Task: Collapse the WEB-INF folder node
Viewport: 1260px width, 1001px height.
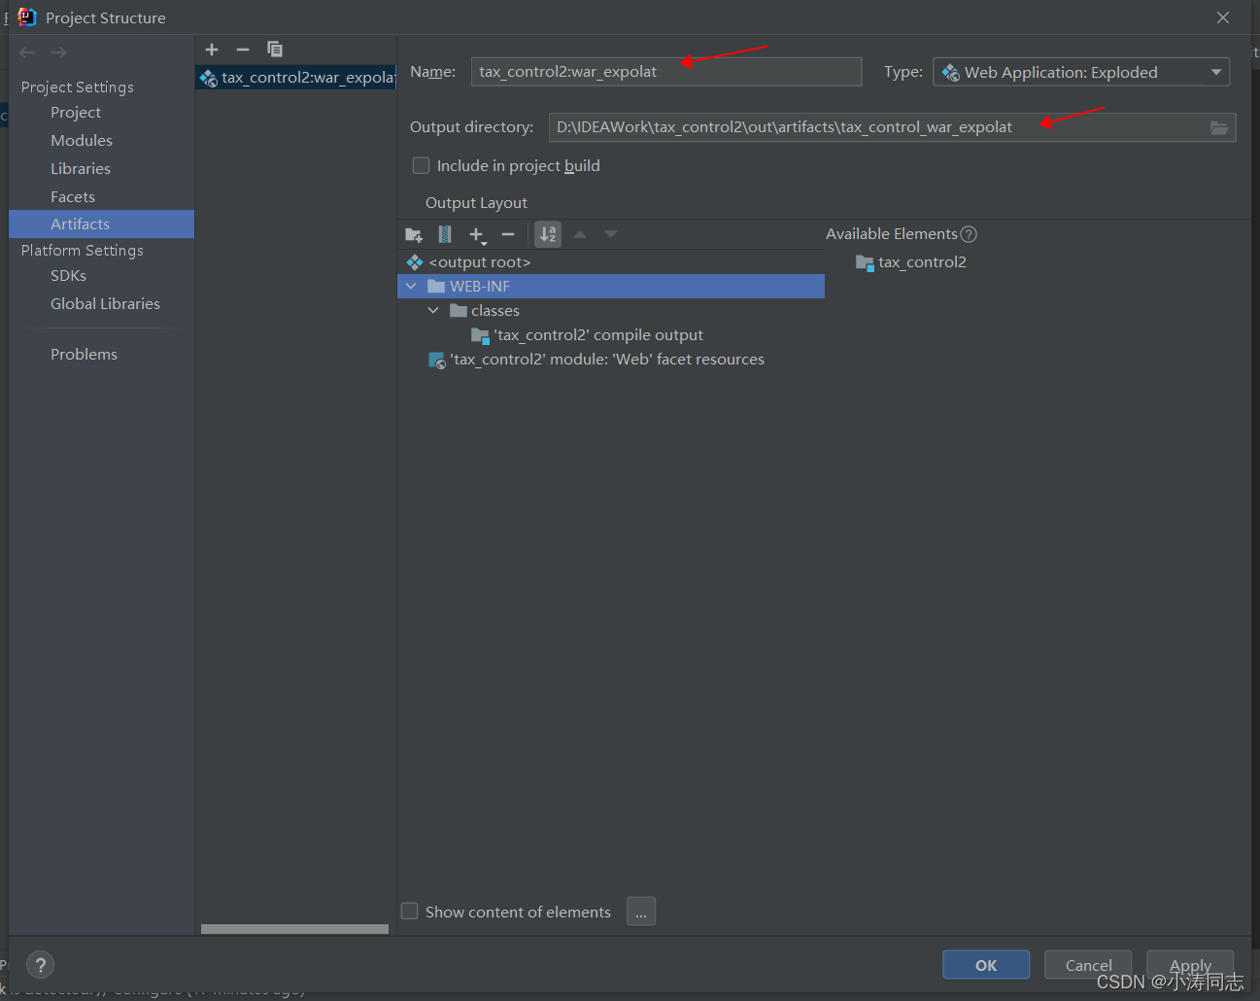Action: click(x=411, y=287)
